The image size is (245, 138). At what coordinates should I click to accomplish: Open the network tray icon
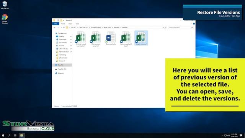click(225, 135)
